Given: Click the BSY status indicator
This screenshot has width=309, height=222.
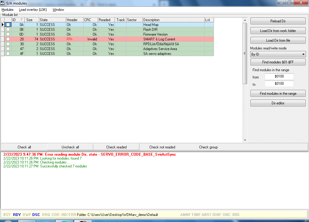Looking at the screenshot, I should (x=7, y=215).
